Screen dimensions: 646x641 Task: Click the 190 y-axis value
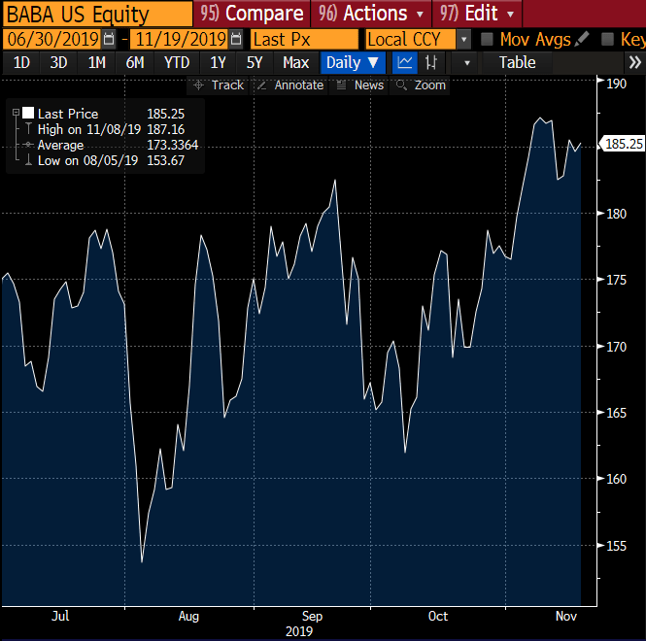click(x=616, y=84)
